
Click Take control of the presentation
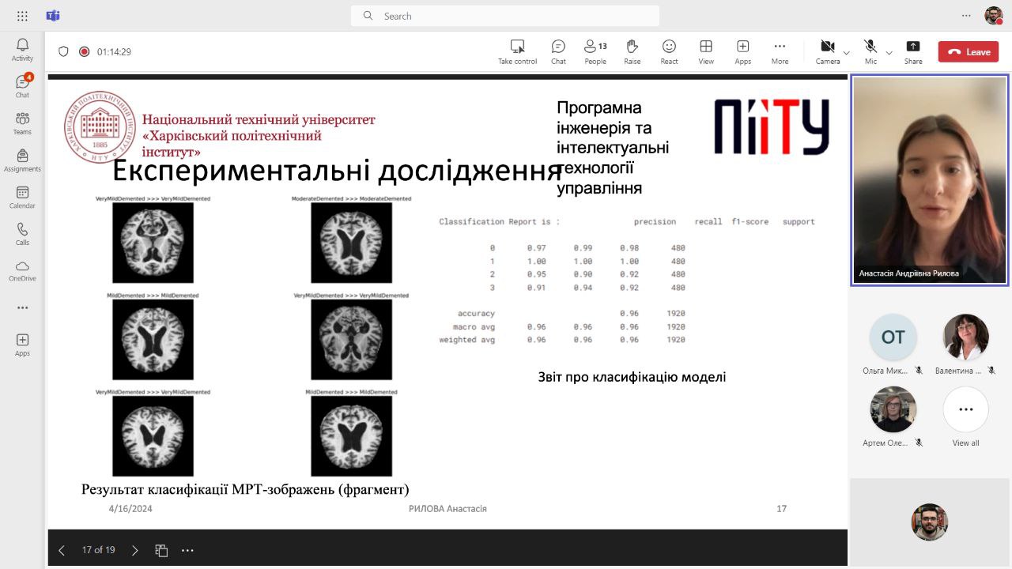517,51
